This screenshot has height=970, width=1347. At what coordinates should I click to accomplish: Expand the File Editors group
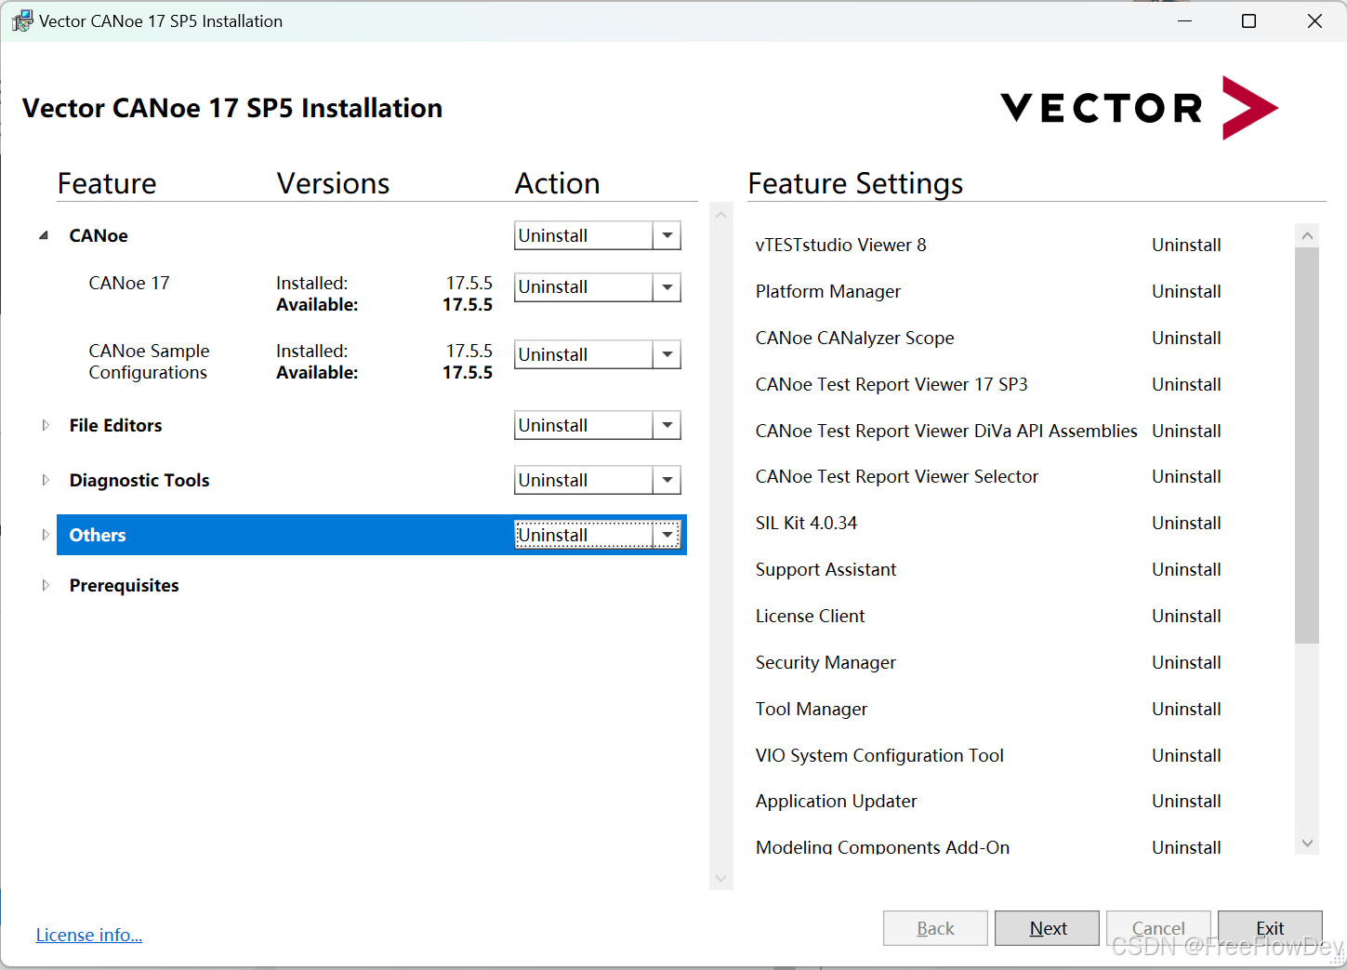[45, 425]
